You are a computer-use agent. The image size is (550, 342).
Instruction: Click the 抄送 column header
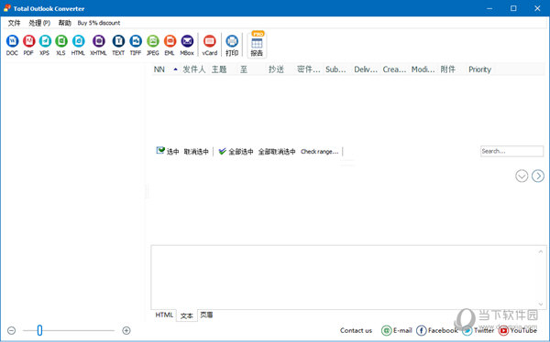point(276,69)
